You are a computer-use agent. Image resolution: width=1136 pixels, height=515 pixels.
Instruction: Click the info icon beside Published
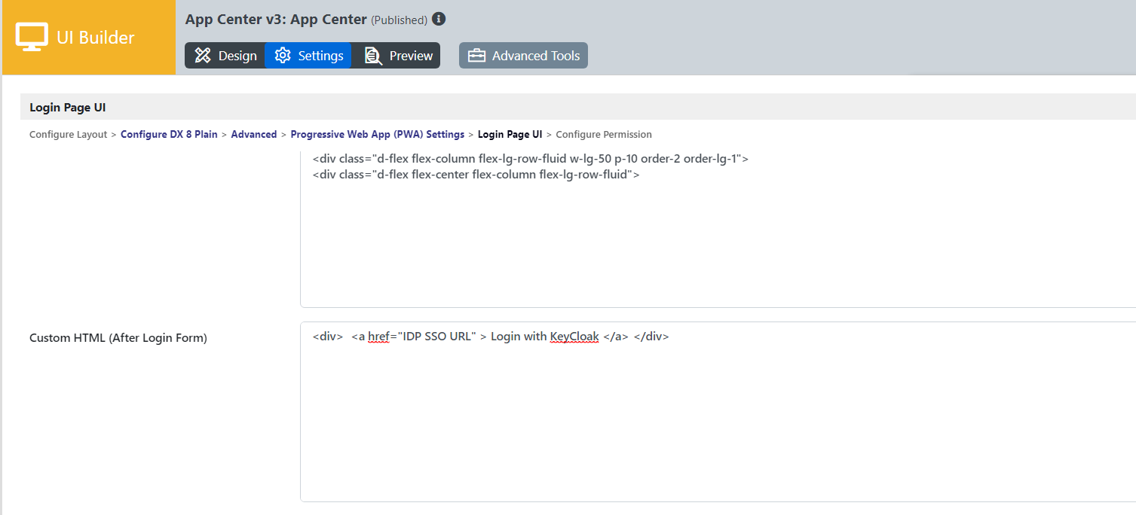pos(439,19)
